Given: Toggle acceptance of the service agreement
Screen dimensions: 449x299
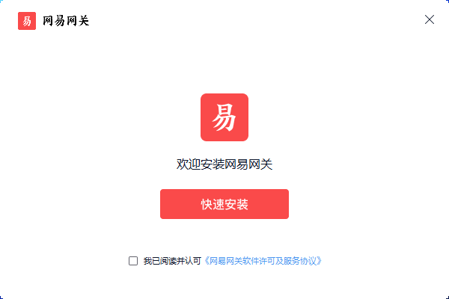Looking at the screenshot, I should pos(133,261).
